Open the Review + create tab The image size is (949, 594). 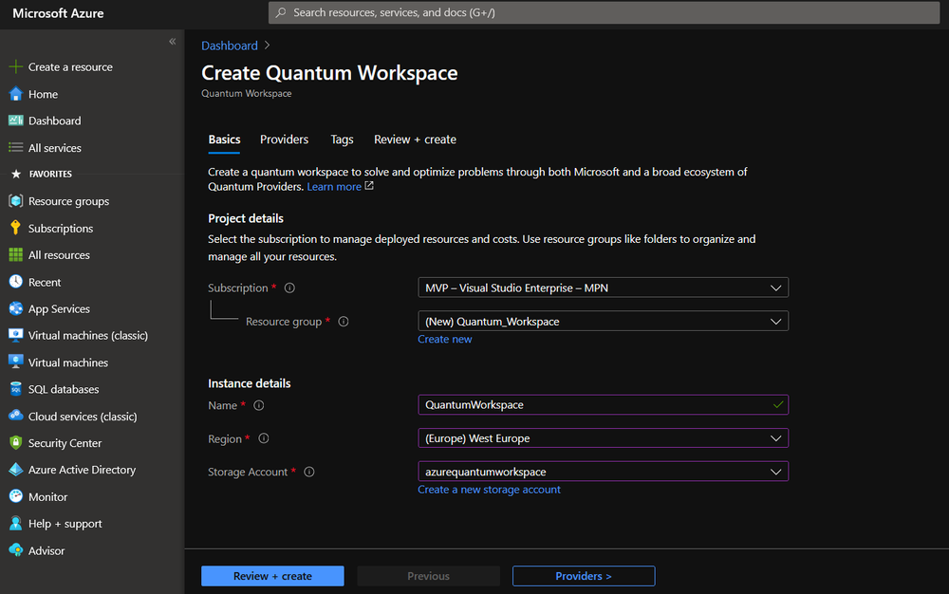click(416, 139)
